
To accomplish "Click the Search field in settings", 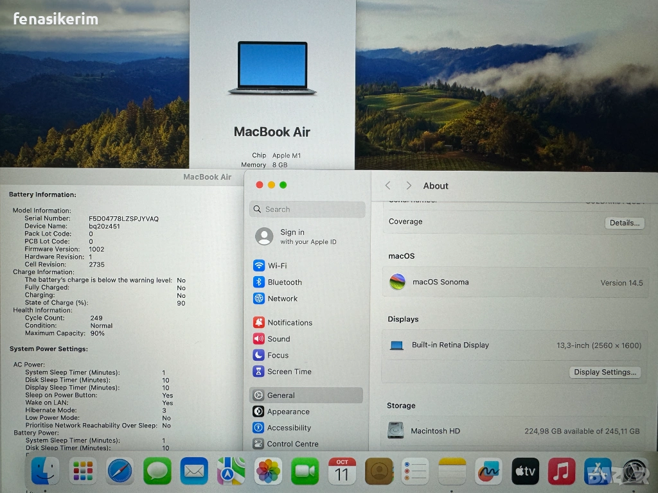I will (x=307, y=209).
